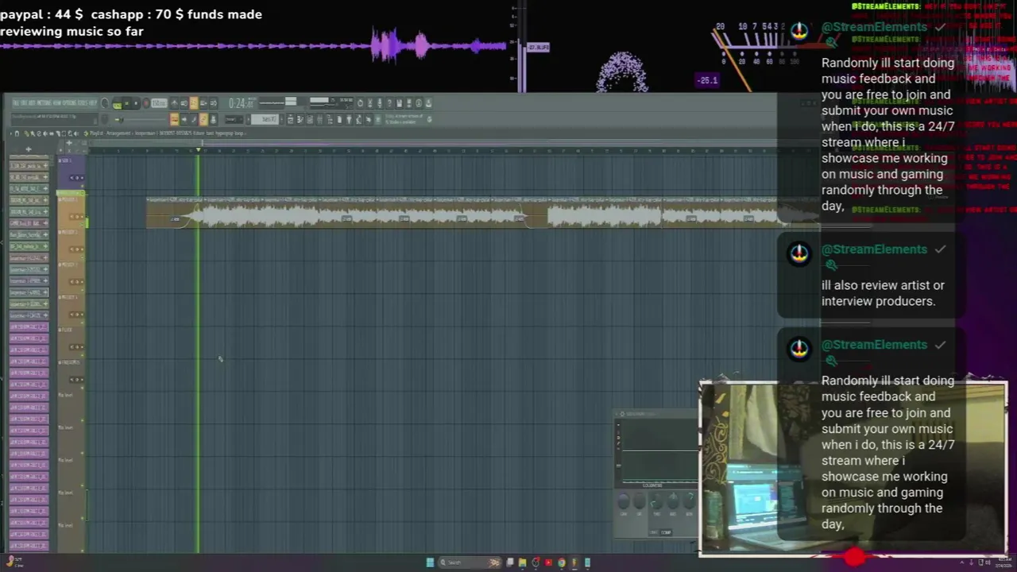1017x572 pixels.
Task: Click the 0:24 time display panel
Action: pos(241,103)
